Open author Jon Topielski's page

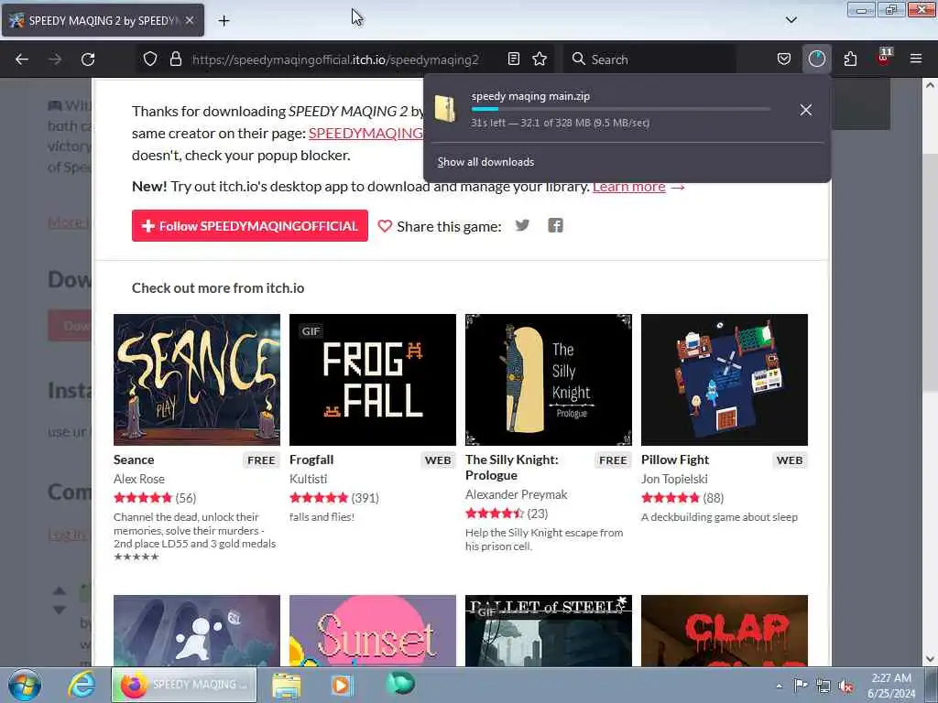[x=674, y=479]
